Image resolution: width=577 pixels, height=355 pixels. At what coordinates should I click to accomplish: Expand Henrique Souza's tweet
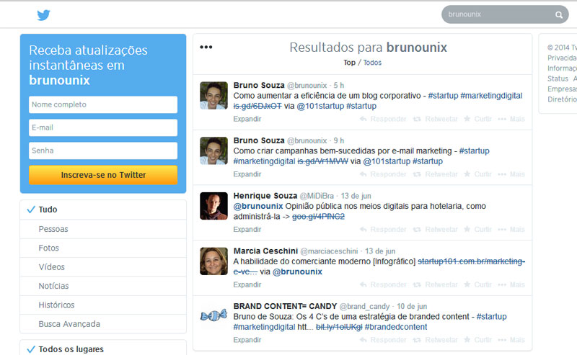(x=247, y=230)
